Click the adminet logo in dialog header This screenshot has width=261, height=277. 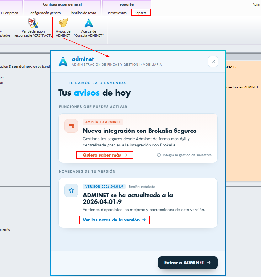click(x=63, y=61)
